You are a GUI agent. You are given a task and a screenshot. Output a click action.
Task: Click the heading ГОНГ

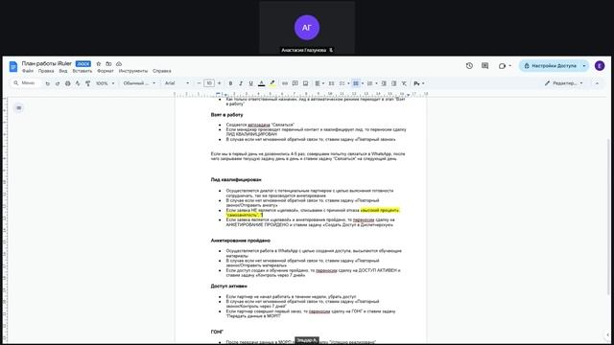217,332
